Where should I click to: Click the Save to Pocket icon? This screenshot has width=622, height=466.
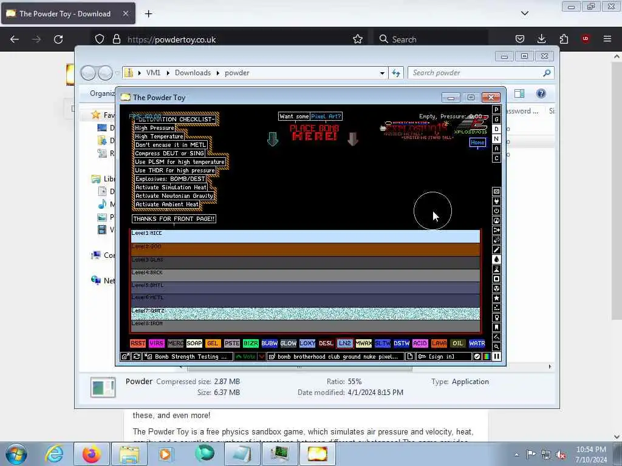(x=520, y=39)
